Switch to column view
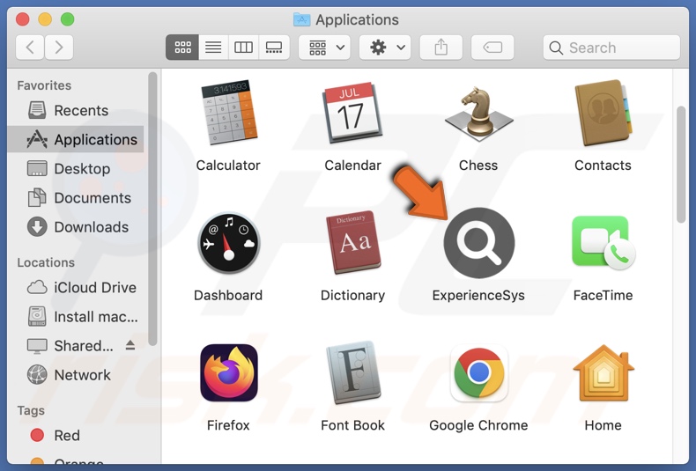696x471 pixels. (243, 47)
